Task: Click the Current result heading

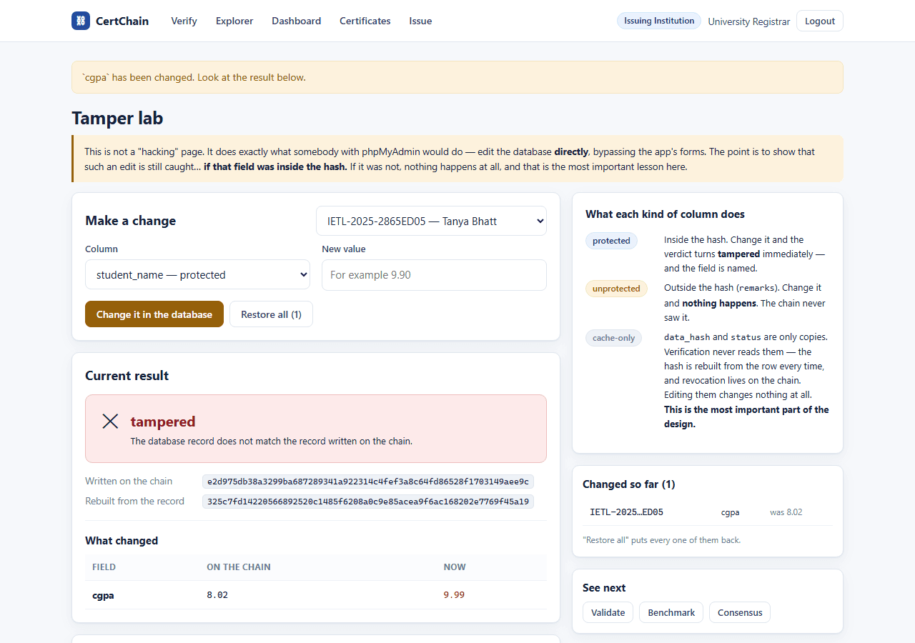Action: (x=127, y=376)
